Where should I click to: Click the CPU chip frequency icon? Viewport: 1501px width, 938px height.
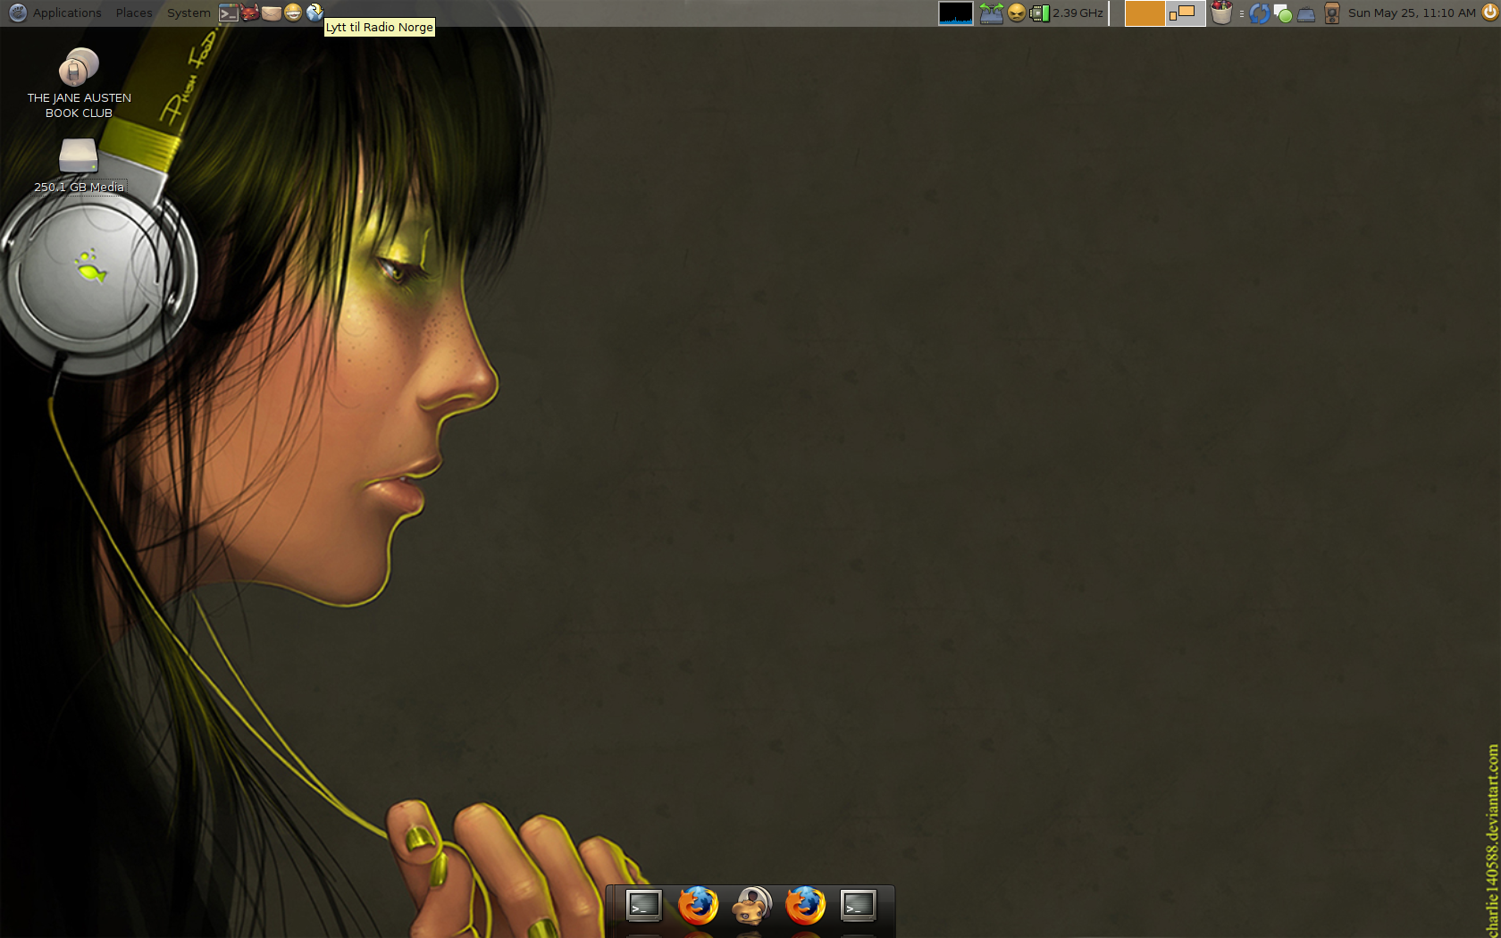point(1039,13)
